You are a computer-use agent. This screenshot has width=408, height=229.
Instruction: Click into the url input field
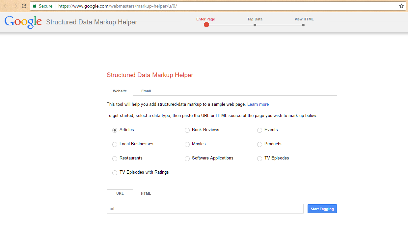click(205, 209)
